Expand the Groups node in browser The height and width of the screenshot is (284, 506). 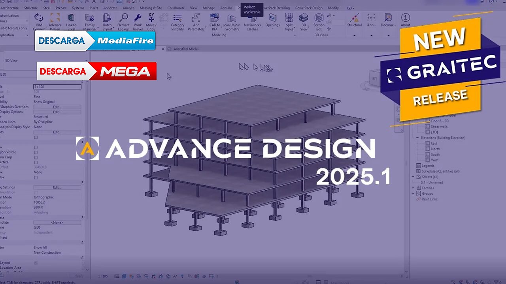point(413,193)
